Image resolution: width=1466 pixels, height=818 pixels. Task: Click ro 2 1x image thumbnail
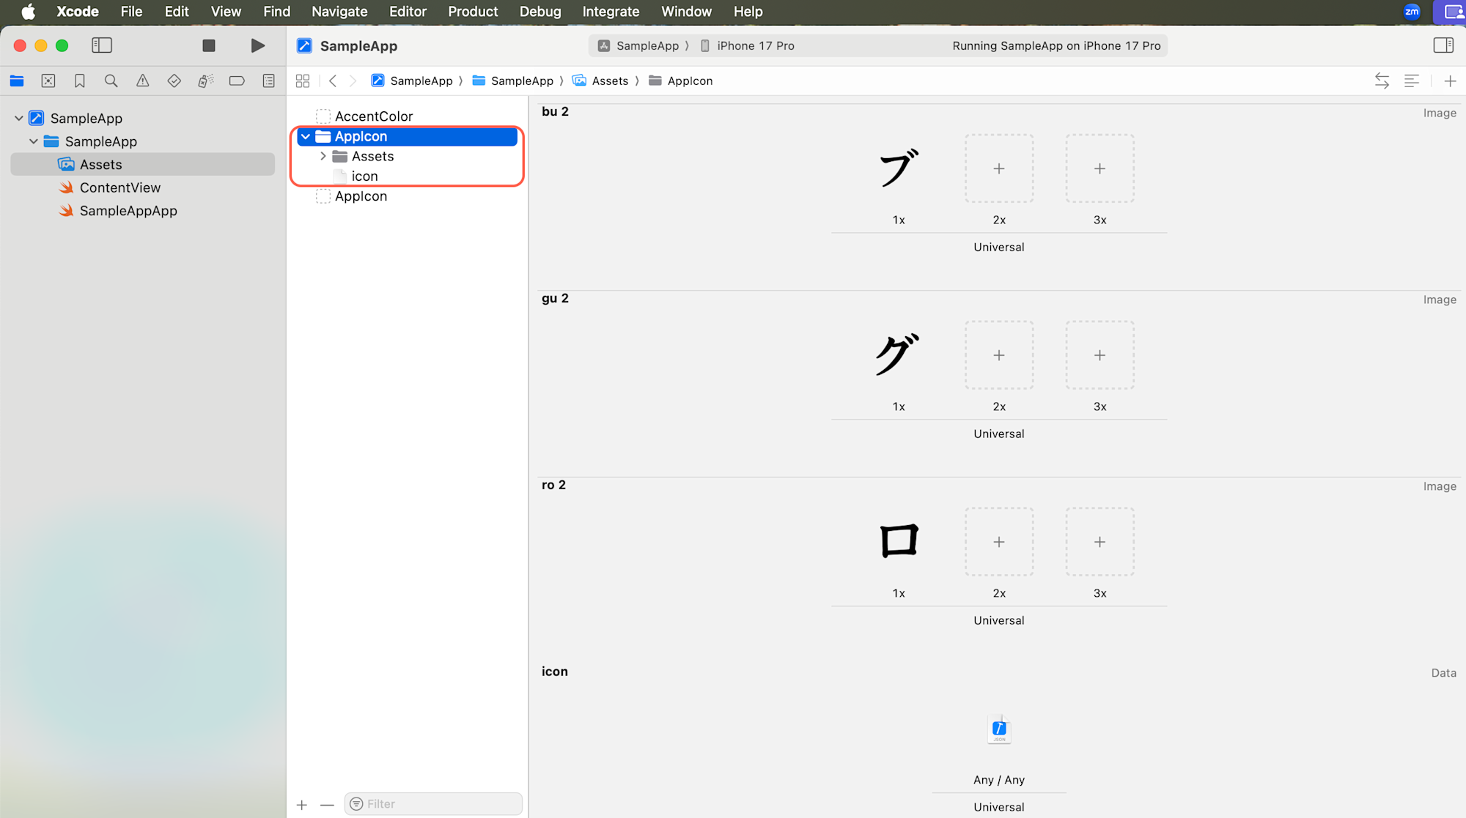(x=899, y=541)
